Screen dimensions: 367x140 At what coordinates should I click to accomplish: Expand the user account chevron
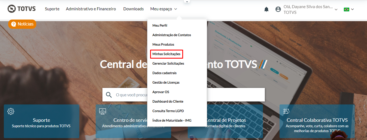pyautogui.click(x=336, y=9)
